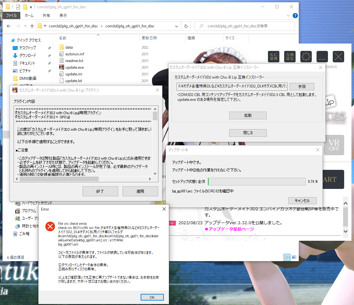Click the properties checkmark toolbar icon

click(x=18, y=7)
